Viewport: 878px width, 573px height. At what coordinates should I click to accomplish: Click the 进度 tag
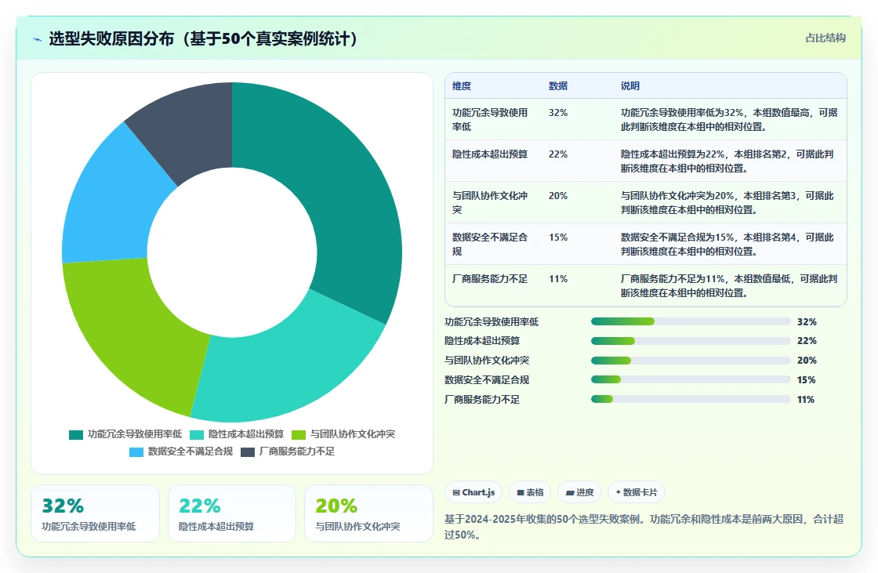coord(579,492)
